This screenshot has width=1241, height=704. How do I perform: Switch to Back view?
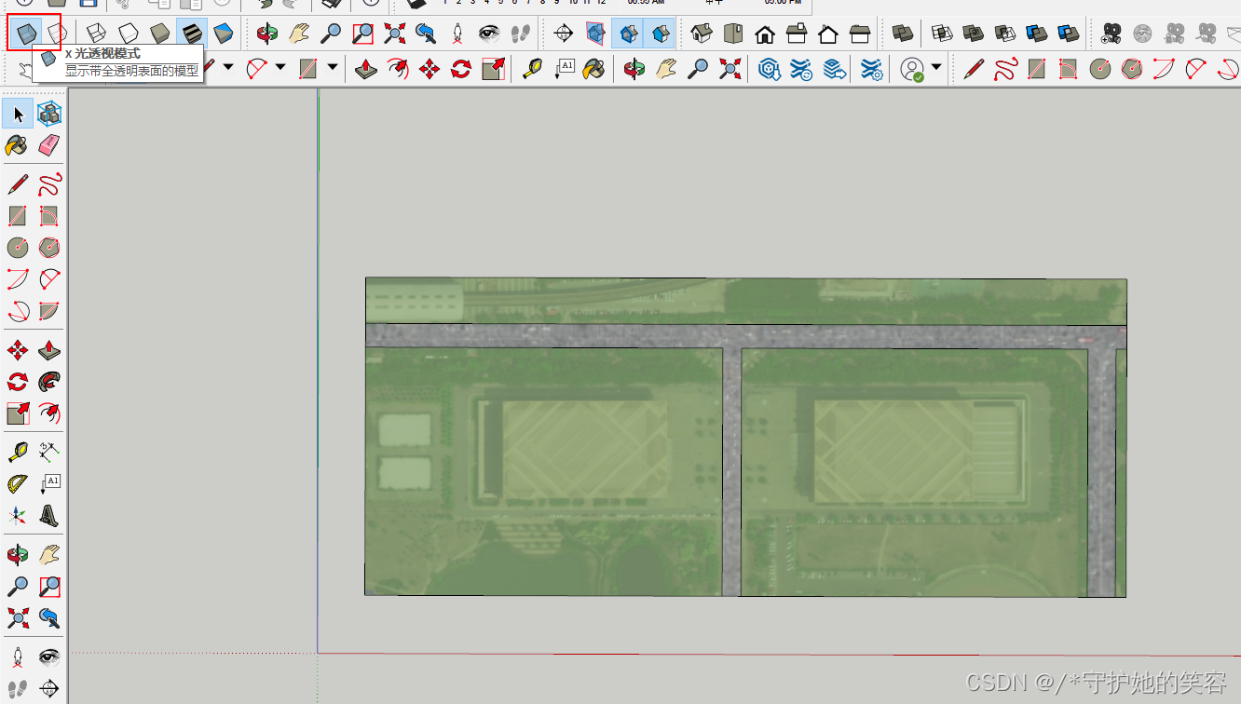tap(828, 34)
